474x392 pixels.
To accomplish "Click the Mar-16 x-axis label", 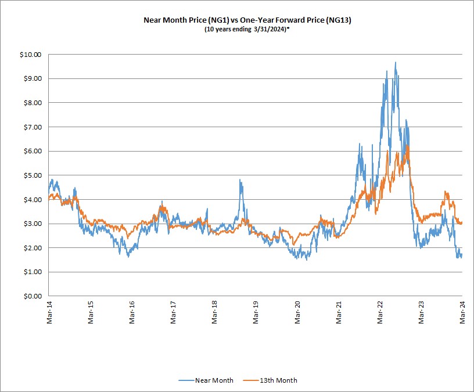I will coord(132,312).
